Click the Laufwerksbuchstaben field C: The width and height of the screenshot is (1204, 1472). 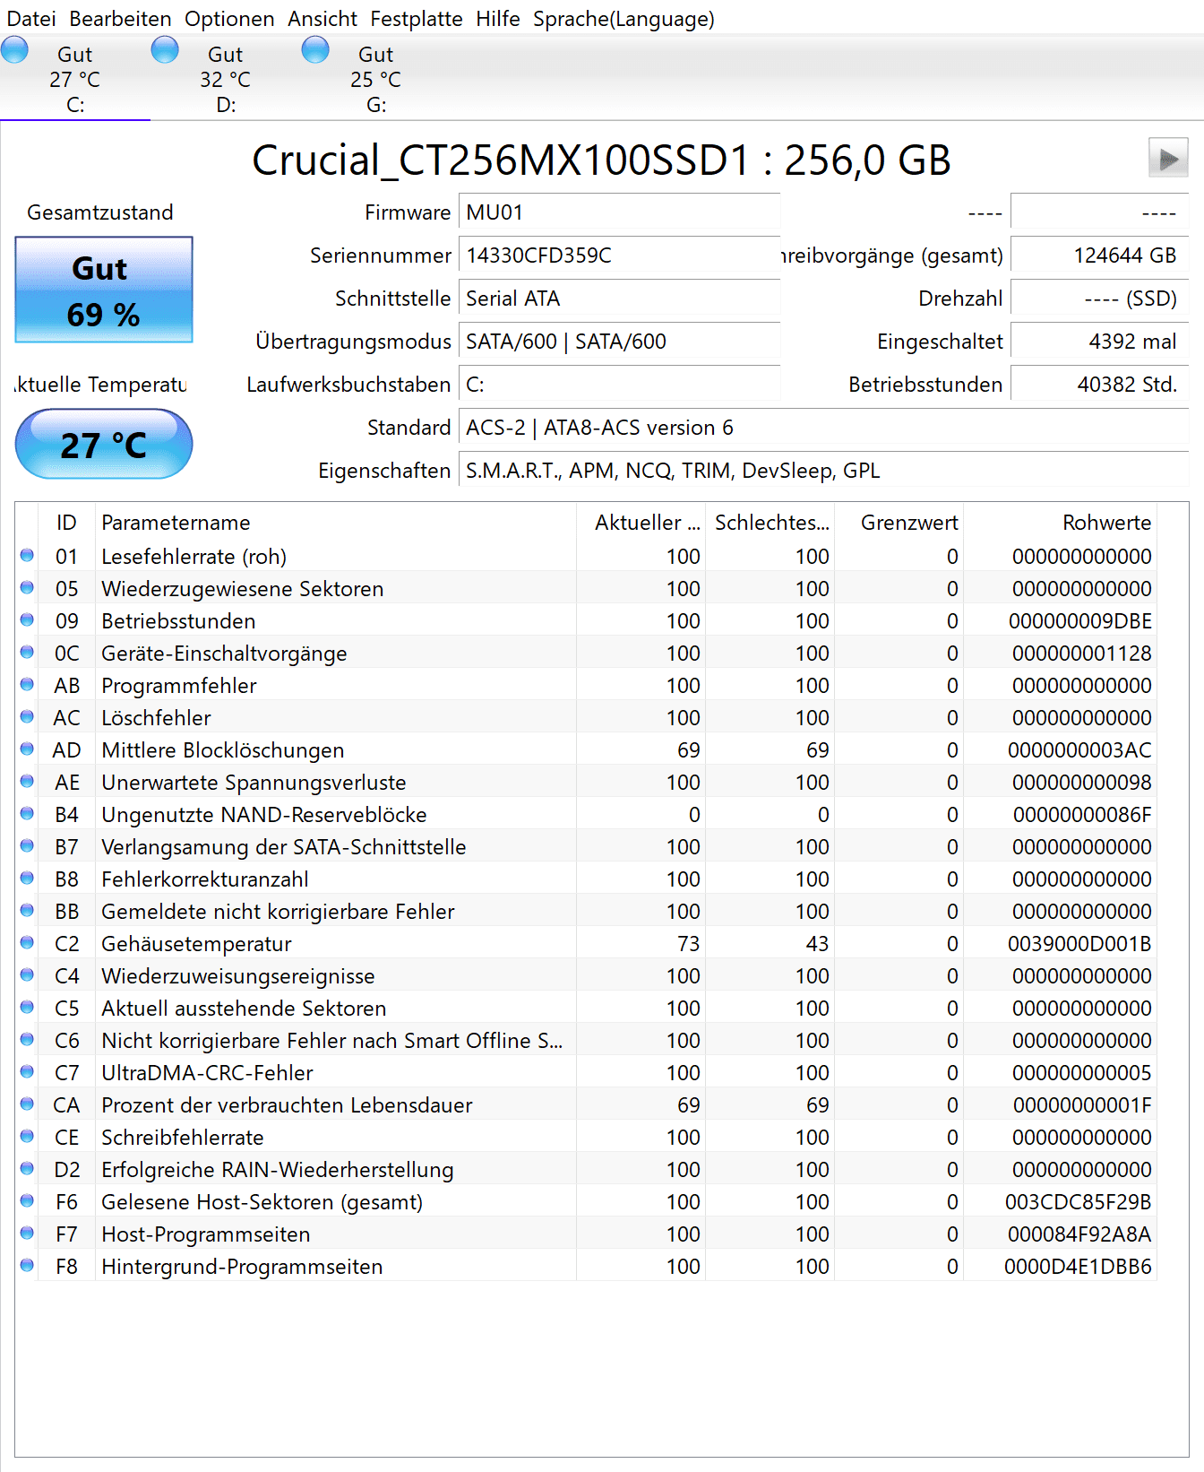pos(619,385)
